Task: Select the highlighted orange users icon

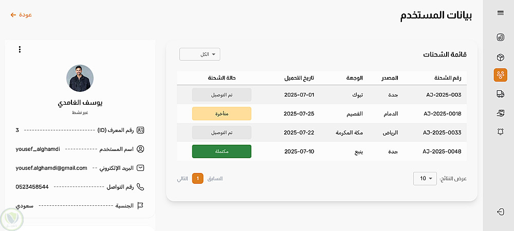Action: point(500,75)
